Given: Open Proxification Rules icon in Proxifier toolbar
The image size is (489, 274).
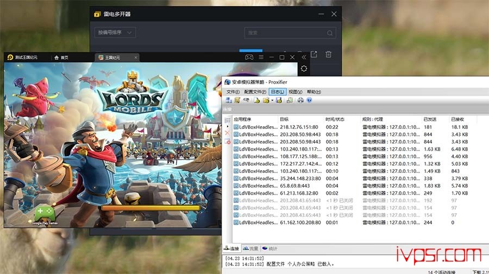Looking at the screenshot, I should pyautogui.click(x=237, y=100).
